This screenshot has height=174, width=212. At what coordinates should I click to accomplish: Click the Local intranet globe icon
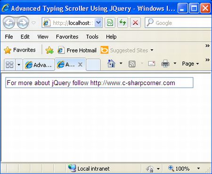tap(72, 168)
